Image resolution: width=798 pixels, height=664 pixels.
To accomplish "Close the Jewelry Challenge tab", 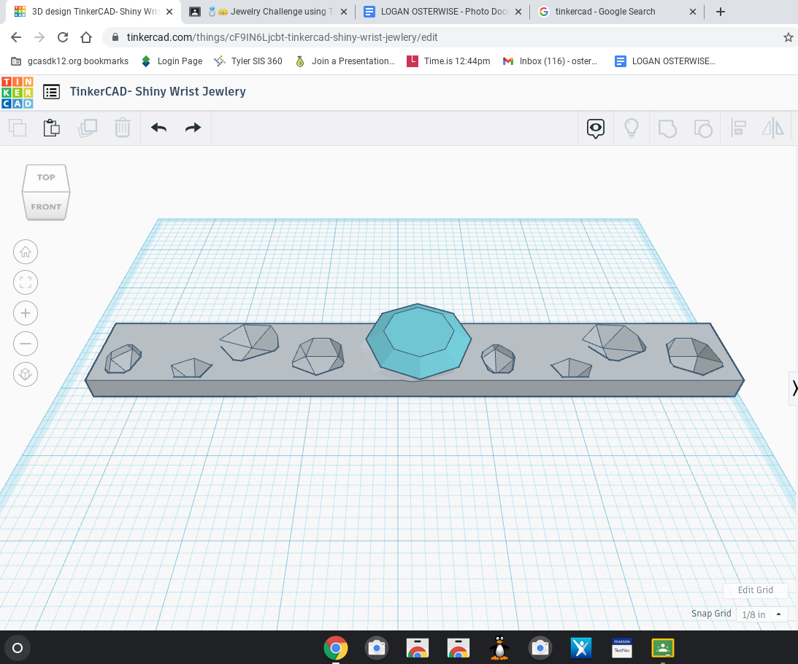I will (x=344, y=12).
